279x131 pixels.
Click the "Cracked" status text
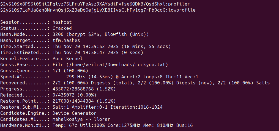pyautogui.click(x=62, y=28)
